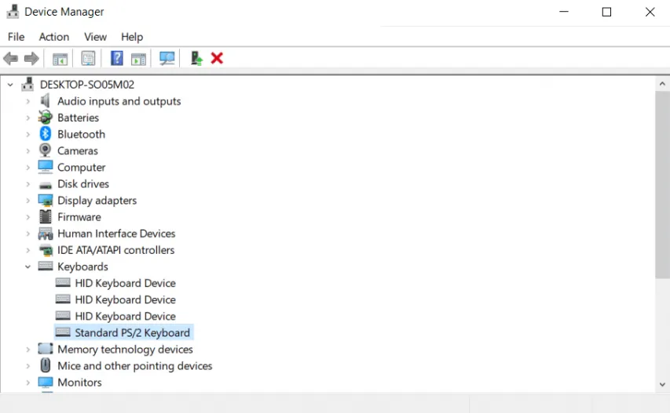Open the Properties toolbar icon
This screenshot has height=413, width=670.
point(89,59)
